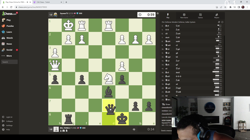
Task: Select the white knight on d5
Action: point(109,79)
